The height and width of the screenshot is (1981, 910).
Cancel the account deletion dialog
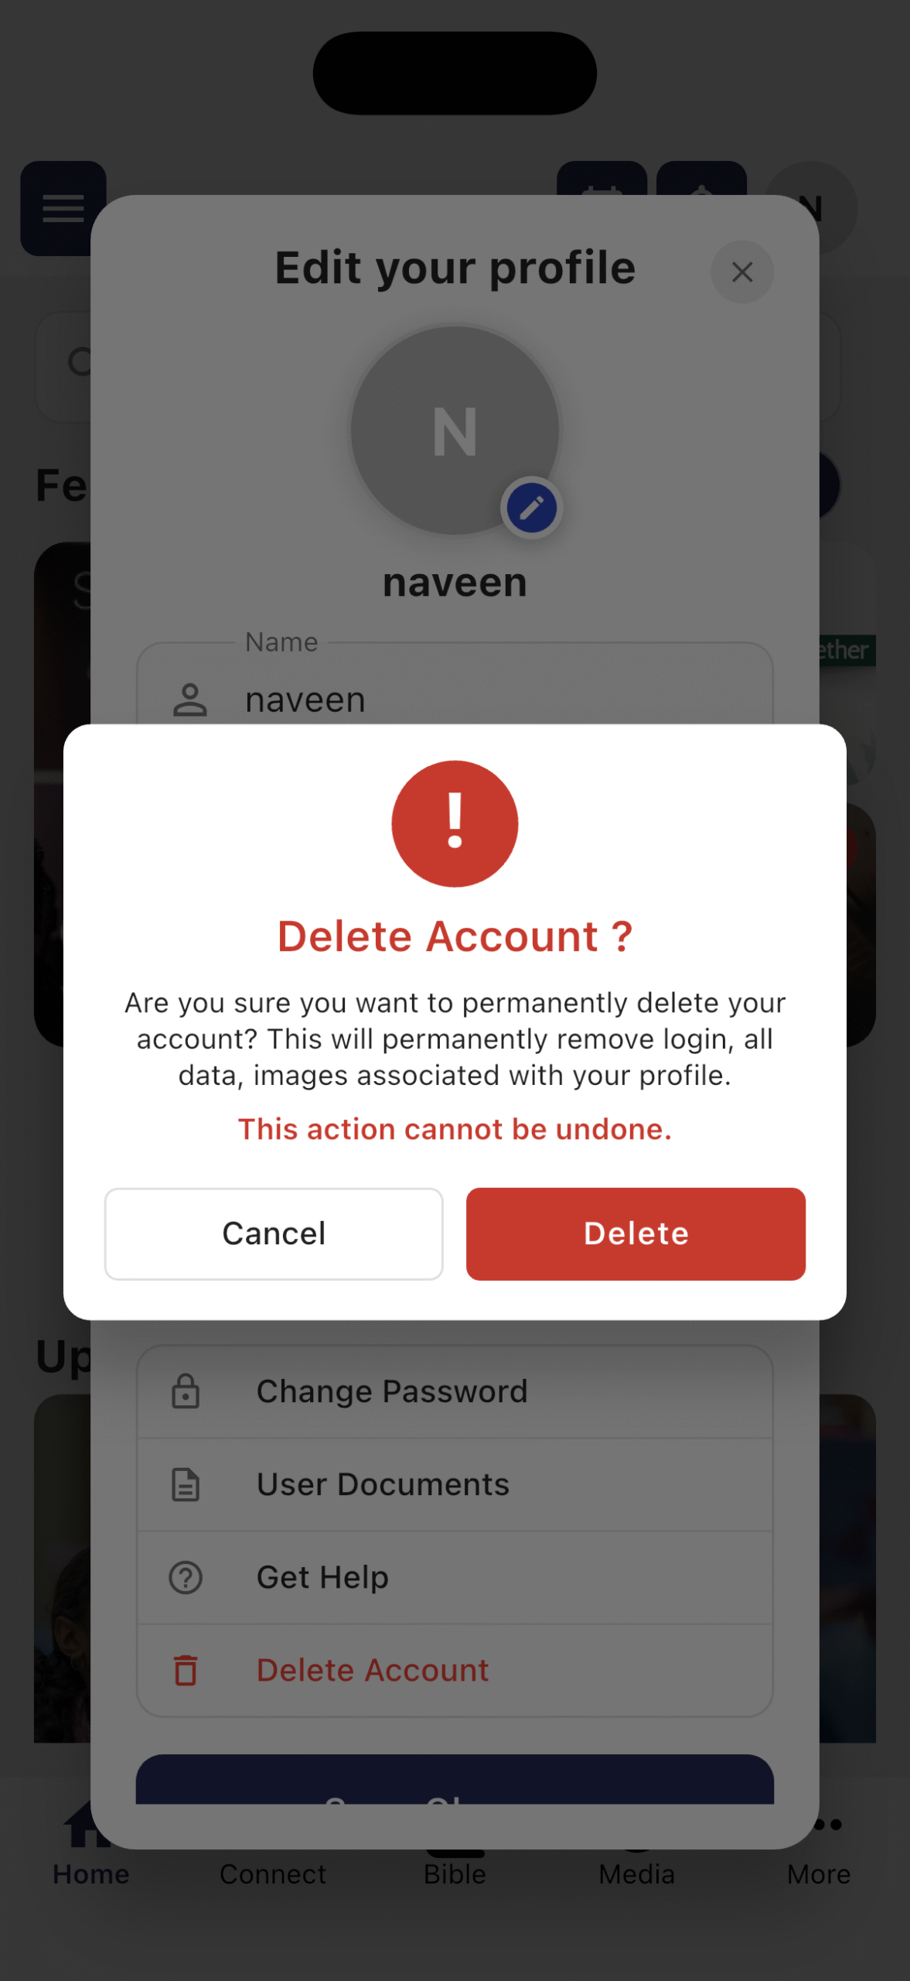274,1233
